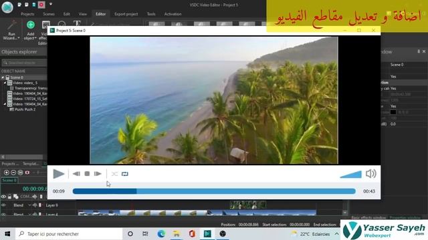
Task: Toggle loop repeat in preview controls
Action: 125,174
